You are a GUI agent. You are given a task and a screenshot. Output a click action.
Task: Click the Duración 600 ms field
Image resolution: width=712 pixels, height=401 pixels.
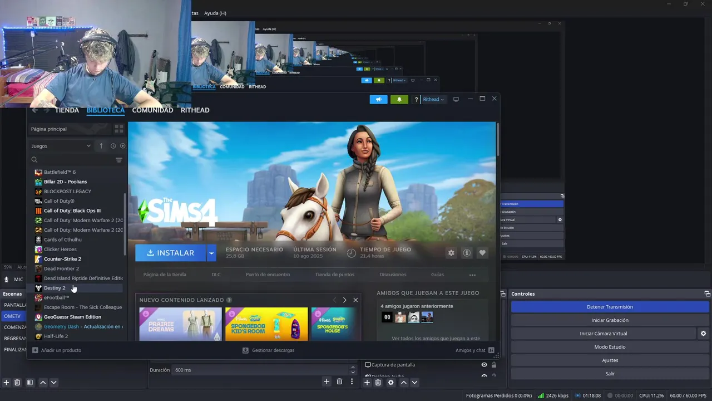point(261,370)
